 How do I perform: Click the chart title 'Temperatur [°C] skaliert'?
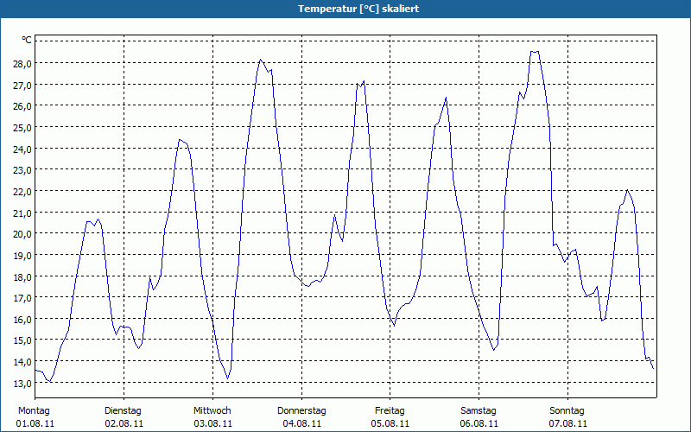pos(358,9)
